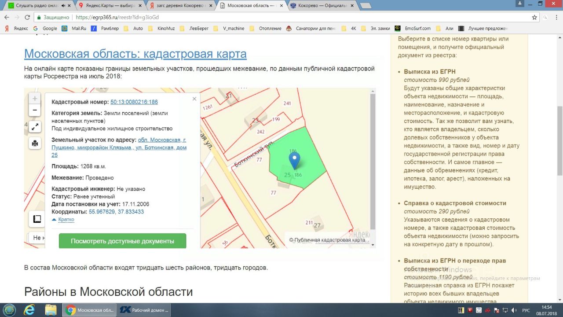
Task: Open the Яндекс bookmark
Action: point(16,28)
